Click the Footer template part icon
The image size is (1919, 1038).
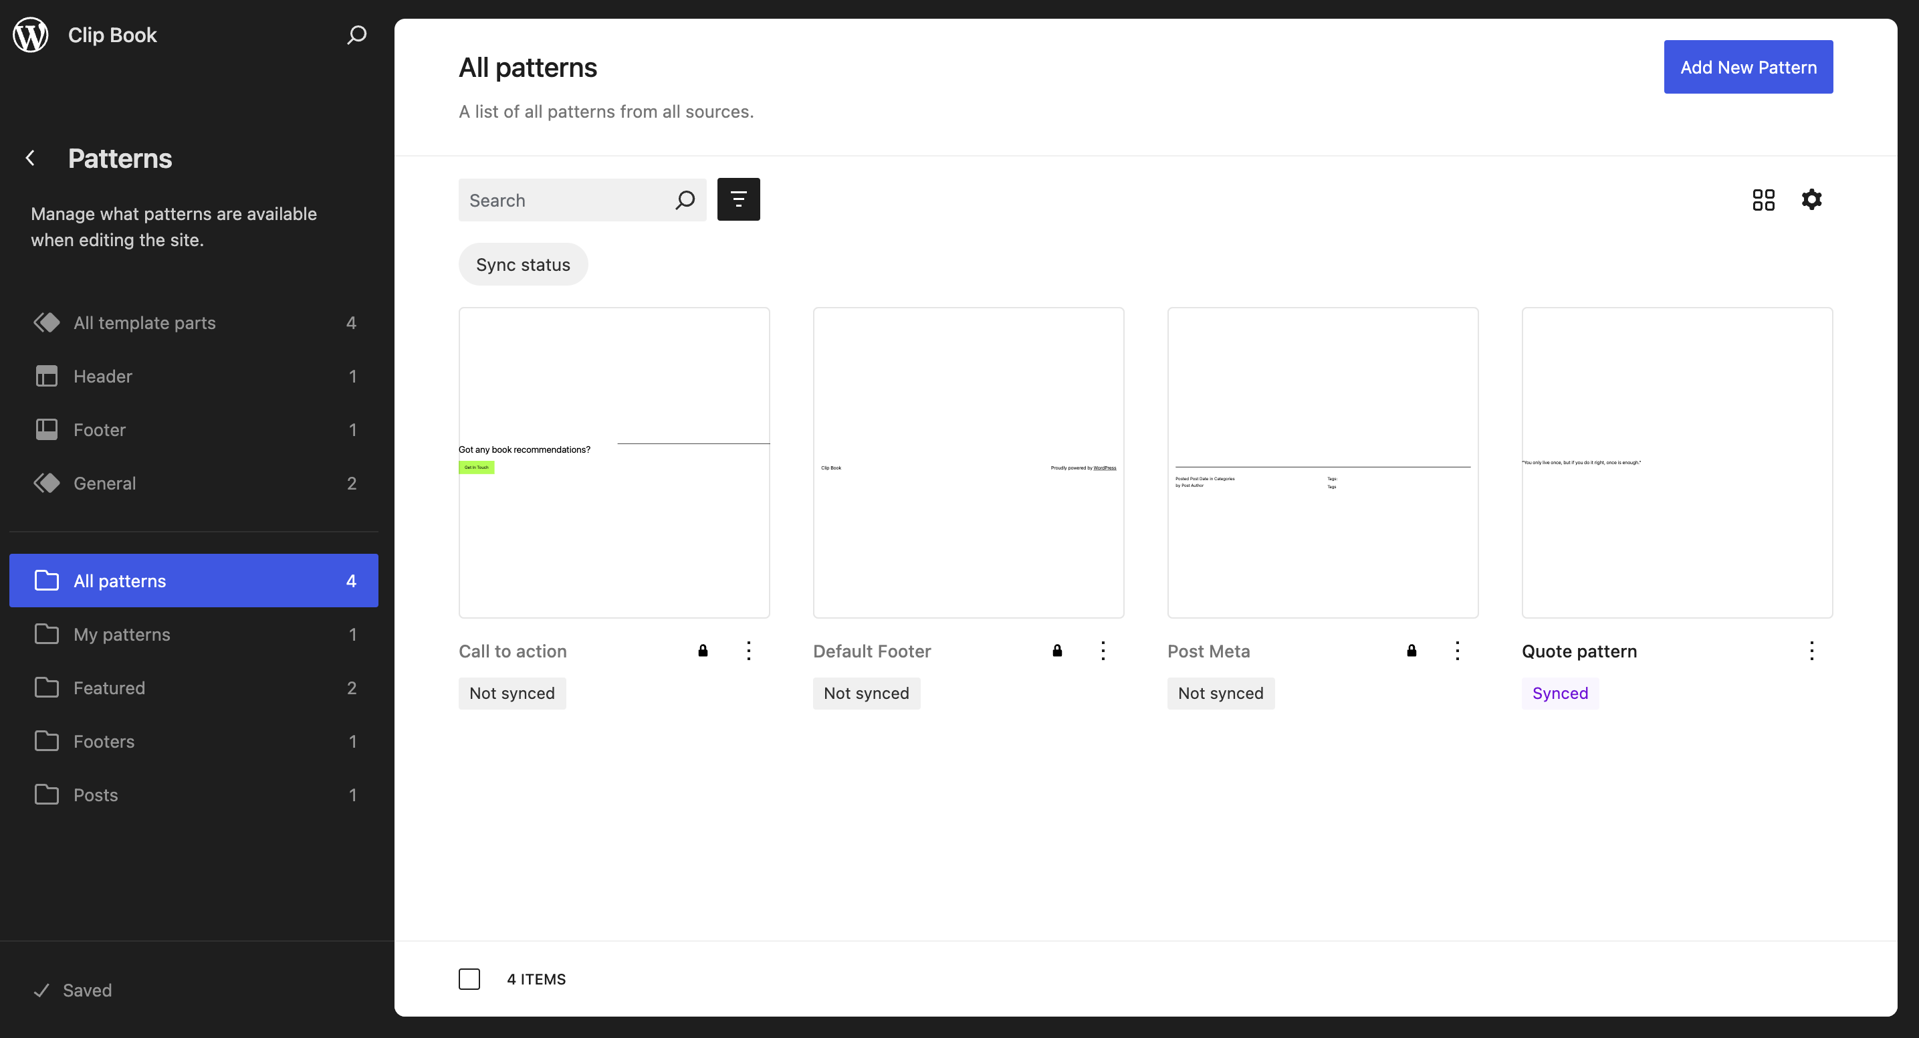[47, 430]
